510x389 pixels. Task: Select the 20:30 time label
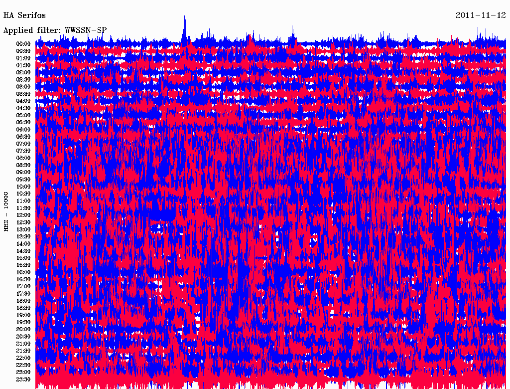[x=23, y=337]
